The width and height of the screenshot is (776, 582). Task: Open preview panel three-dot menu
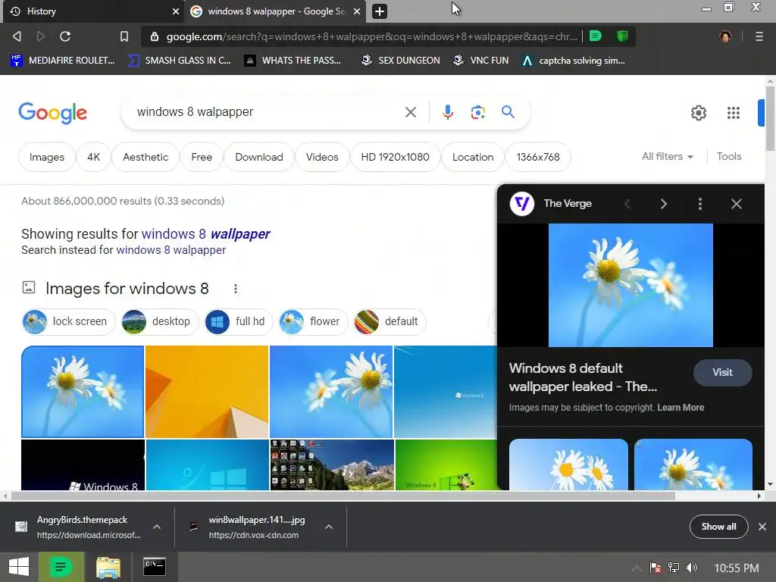(699, 204)
